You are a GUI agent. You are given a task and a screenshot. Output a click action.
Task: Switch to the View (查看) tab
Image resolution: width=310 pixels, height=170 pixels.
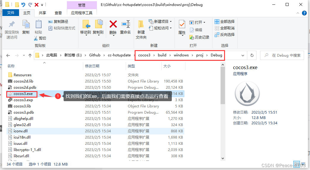(x=58, y=13)
